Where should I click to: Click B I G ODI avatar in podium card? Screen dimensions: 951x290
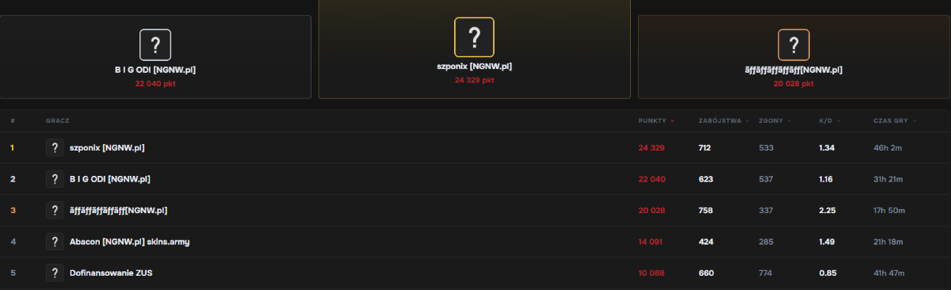coord(155,44)
